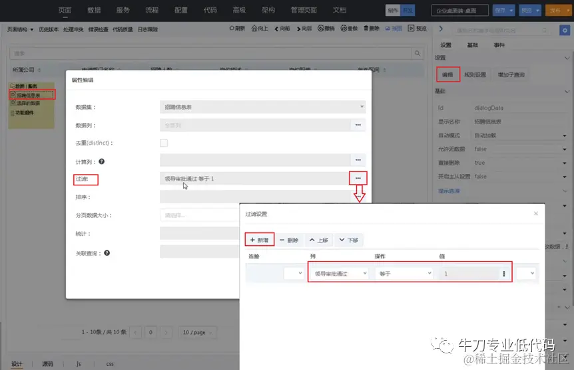Close the 过滤设置 dialog with X
The height and width of the screenshot is (370, 574).
tap(536, 213)
